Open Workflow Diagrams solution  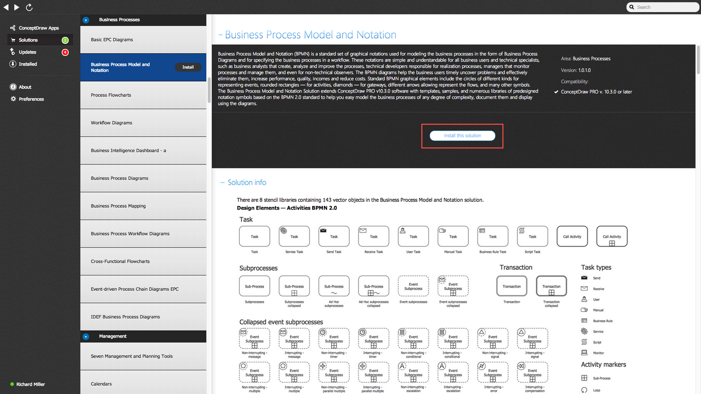click(x=143, y=123)
